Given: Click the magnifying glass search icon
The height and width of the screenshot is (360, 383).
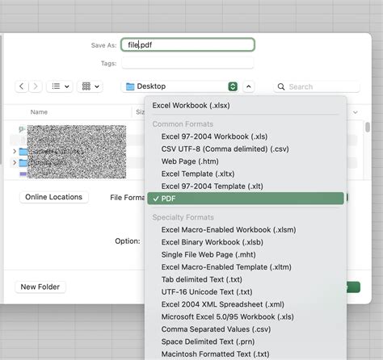Looking at the screenshot, I should click(281, 86).
